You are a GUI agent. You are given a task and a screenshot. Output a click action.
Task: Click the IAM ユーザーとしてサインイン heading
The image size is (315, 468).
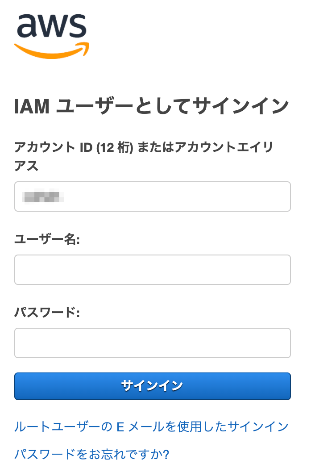coord(152,107)
